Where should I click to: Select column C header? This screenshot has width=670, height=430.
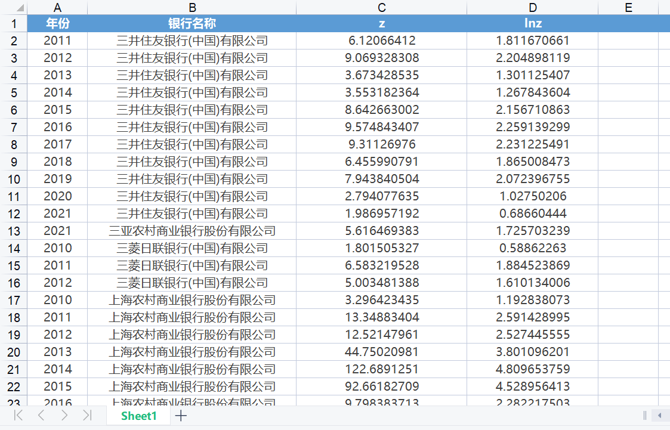tap(382, 8)
